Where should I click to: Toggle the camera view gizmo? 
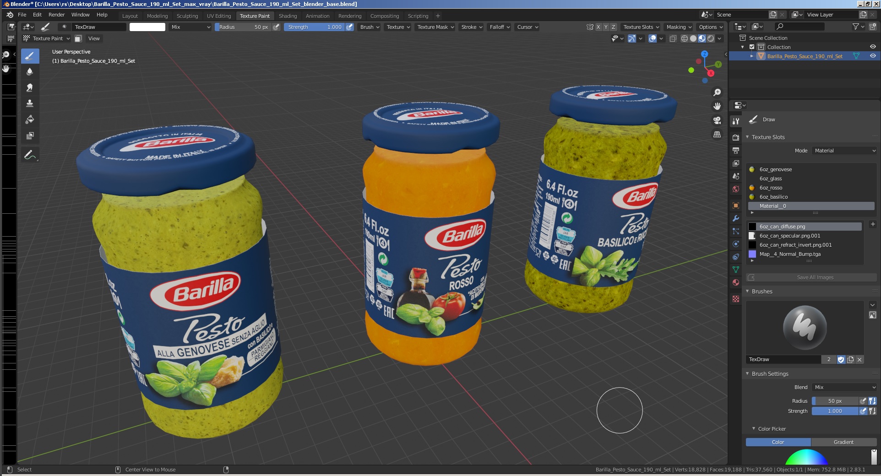pos(717,120)
